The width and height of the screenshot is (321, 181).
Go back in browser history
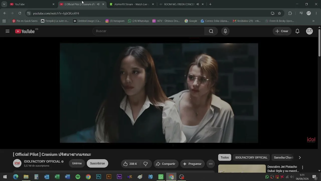coord(5,13)
